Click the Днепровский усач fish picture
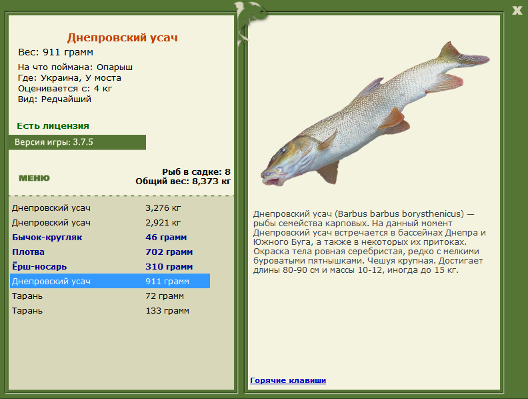 point(375,114)
